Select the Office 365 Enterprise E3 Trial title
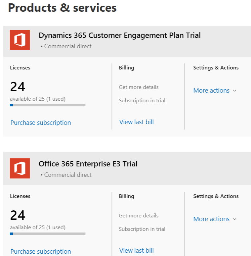The height and width of the screenshot is (256, 251). coord(88,164)
